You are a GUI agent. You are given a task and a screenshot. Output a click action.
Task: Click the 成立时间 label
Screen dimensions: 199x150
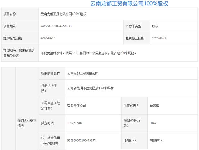[x=47, y=123]
